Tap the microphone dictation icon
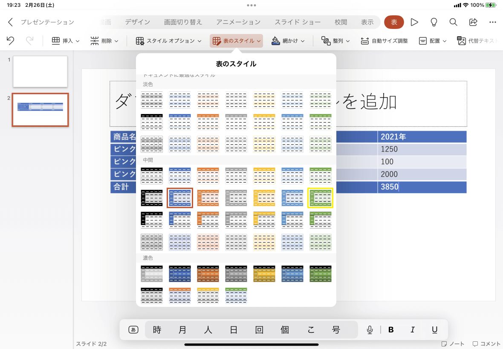This screenshot has height=349, width=503. (370, 330)
